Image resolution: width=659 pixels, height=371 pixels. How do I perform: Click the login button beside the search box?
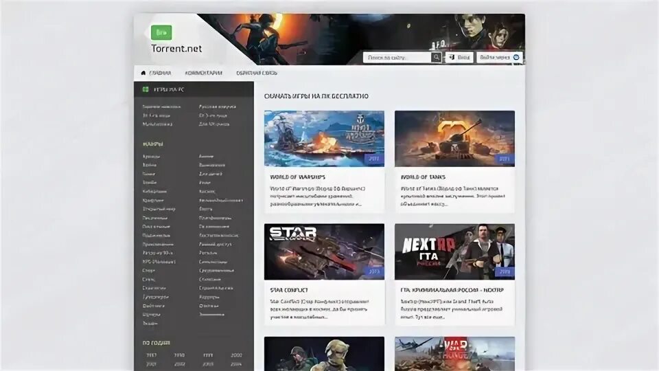(459, 57)
